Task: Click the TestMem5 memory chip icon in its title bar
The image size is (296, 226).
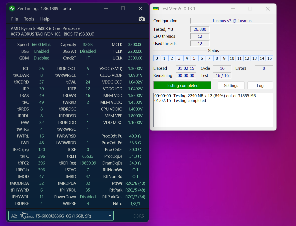Action: click(x=156, y=9)
